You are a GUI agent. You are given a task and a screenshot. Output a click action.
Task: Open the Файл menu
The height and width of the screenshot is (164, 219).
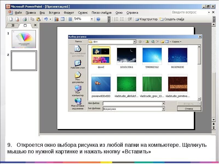coord(18,13)
